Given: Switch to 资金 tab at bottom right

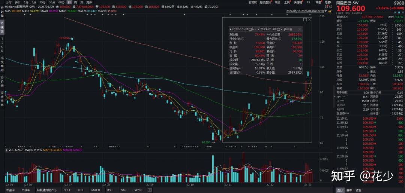Looking at the screenshot, I should tap(358, 190).
